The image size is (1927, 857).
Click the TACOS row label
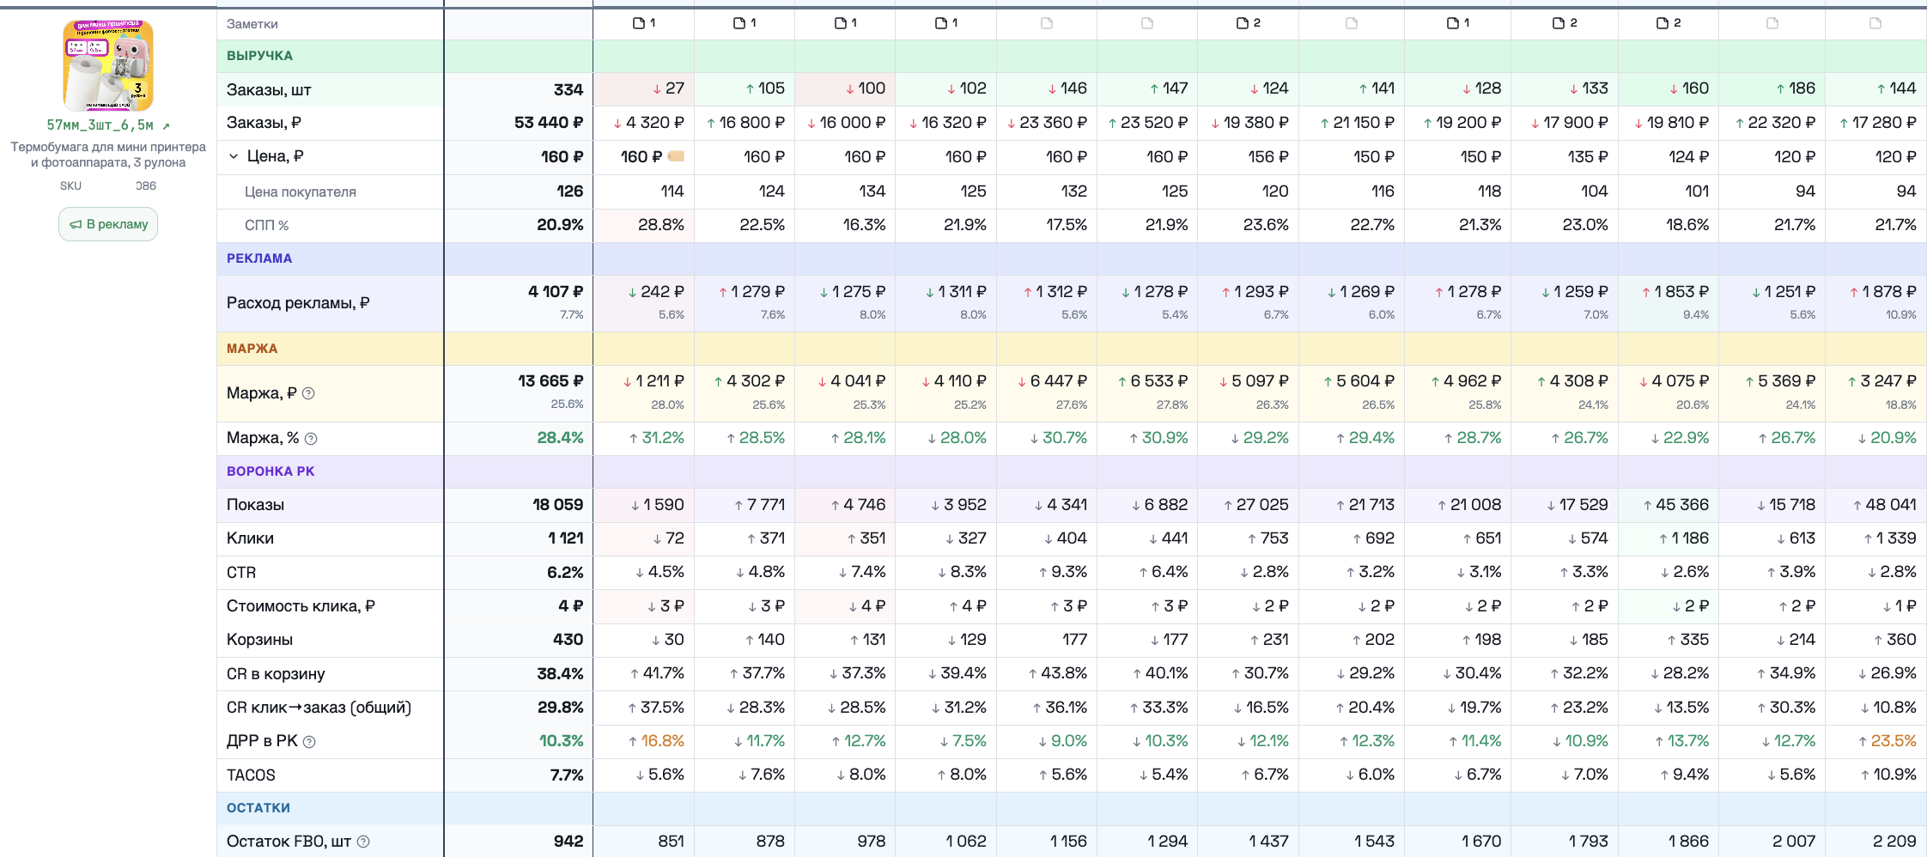click(251, 775)
